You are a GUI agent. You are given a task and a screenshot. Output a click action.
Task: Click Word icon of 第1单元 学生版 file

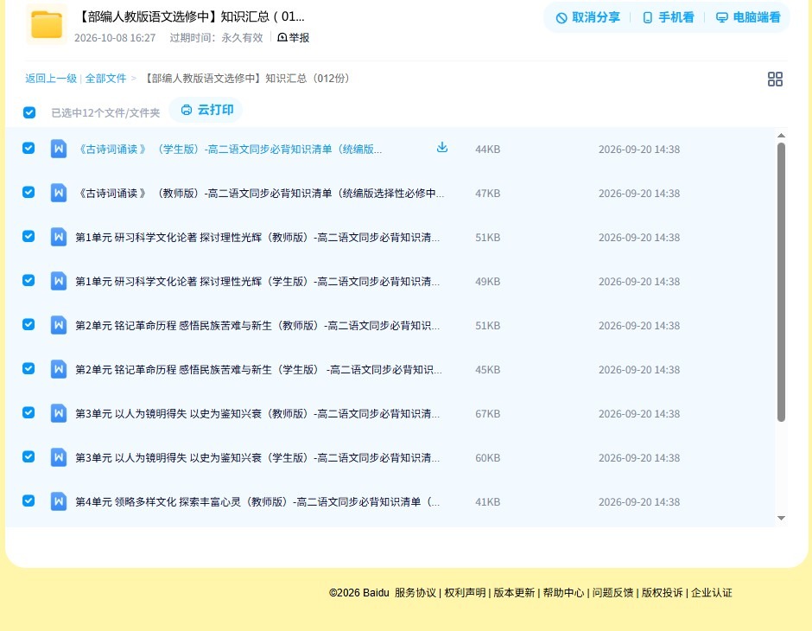tap(59, 281)
